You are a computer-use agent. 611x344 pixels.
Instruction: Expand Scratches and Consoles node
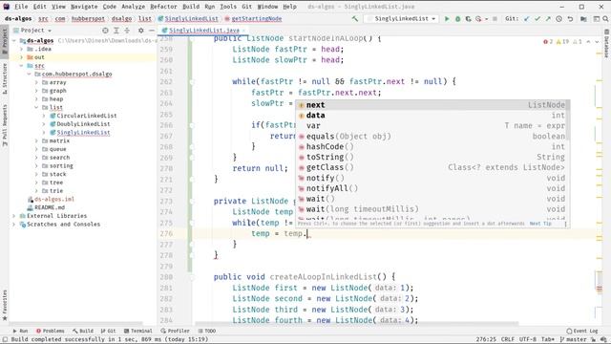14,225
